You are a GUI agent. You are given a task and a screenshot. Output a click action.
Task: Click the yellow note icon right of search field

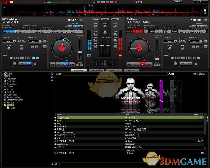pyautogui.click(x=173, y=74)
